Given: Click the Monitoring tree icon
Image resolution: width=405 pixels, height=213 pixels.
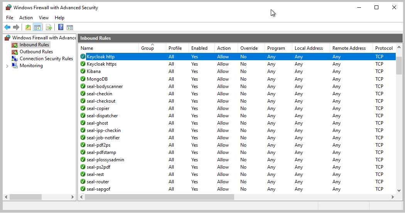Looking at the screenshot, I should [15, 66].
